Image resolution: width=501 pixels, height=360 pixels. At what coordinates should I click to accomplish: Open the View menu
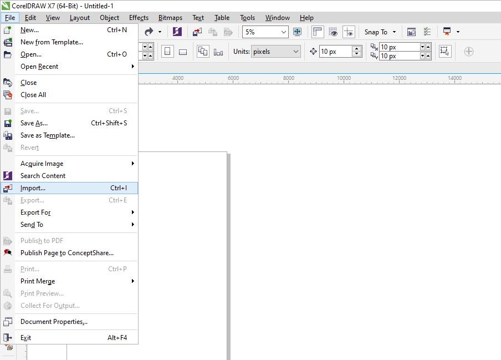pos(53,18)
